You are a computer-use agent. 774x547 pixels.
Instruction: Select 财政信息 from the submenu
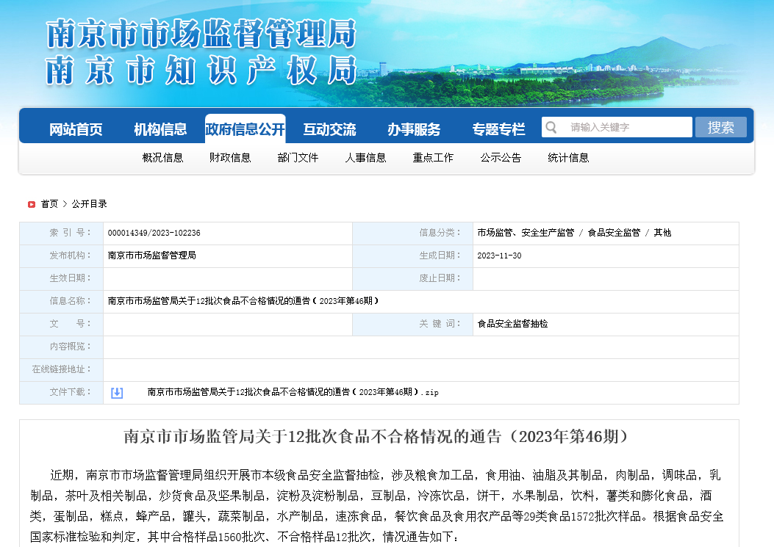coord(230,158)
